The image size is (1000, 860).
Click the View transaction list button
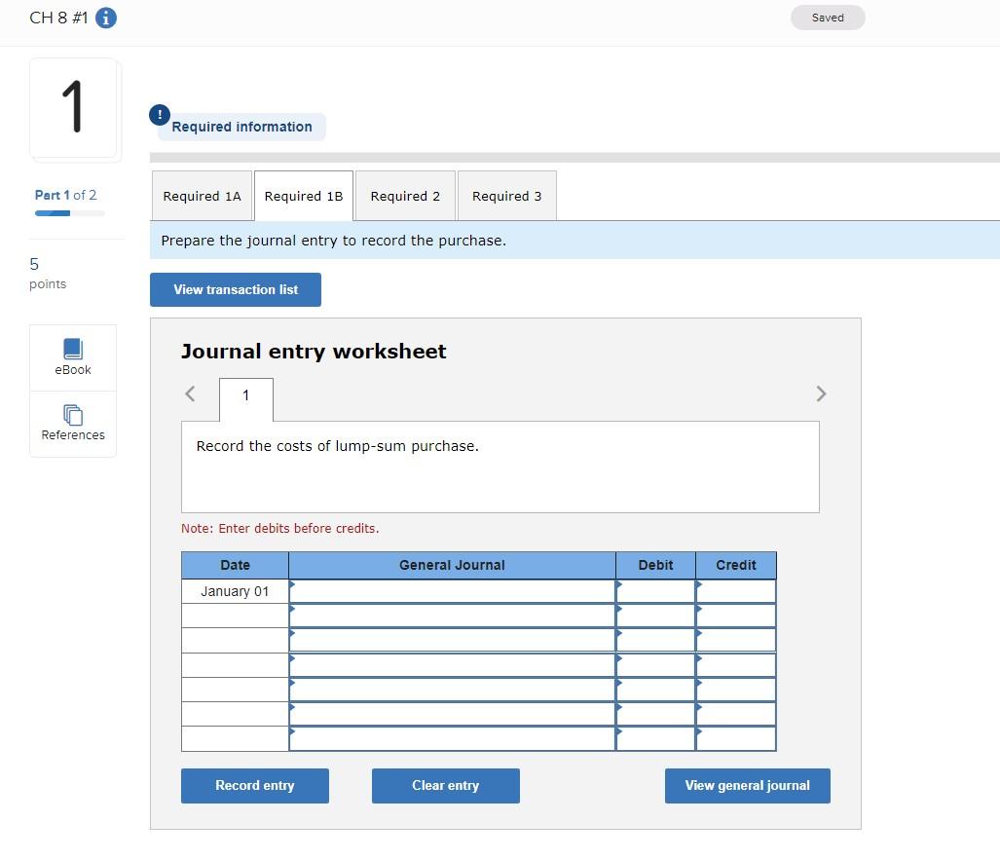(236, 289)
